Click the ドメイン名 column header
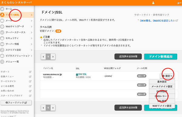182x117 pixels. point(48,68)
